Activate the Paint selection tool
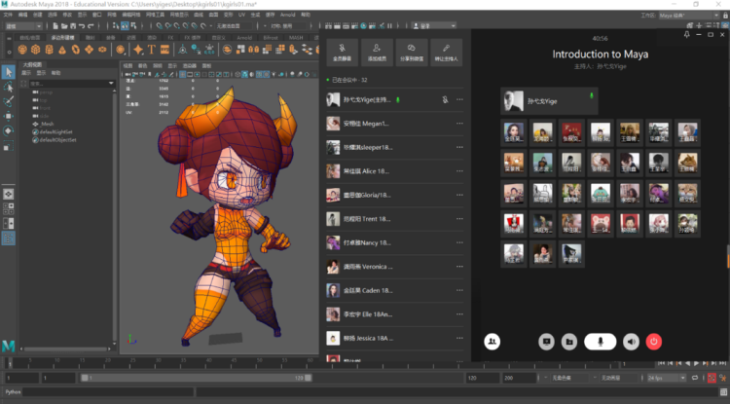The image size is (730, 404). 9,101
